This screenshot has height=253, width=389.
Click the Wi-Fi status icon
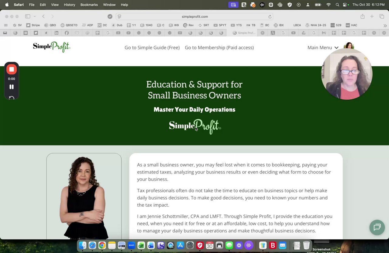coord(328,5)
